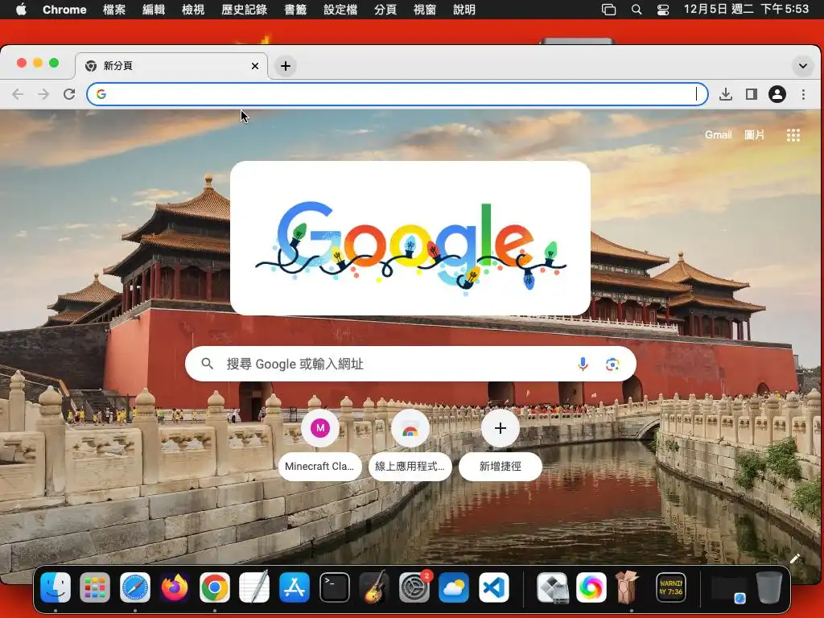The image size is (824, 618).
Task: Open the Gmail link
Action: pyautogui.click(x=718, y=135)
